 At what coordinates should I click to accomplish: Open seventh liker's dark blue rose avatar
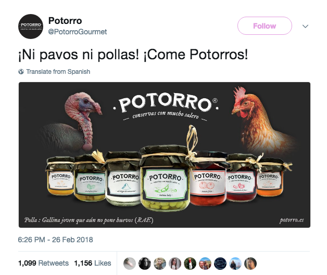pos(220,264)
